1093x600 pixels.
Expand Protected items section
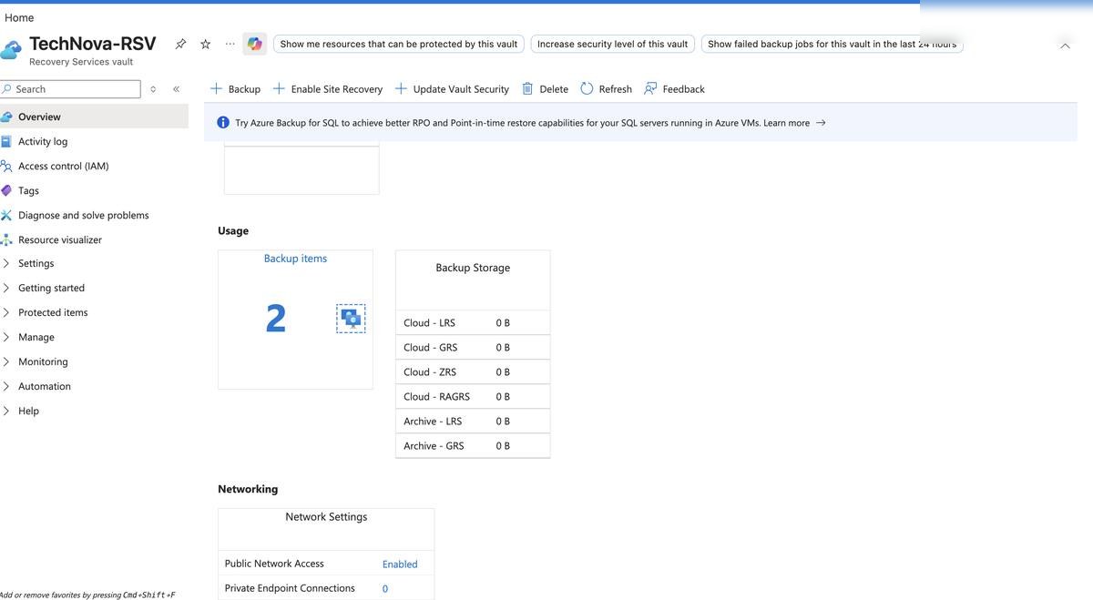[x=6, y=312]
